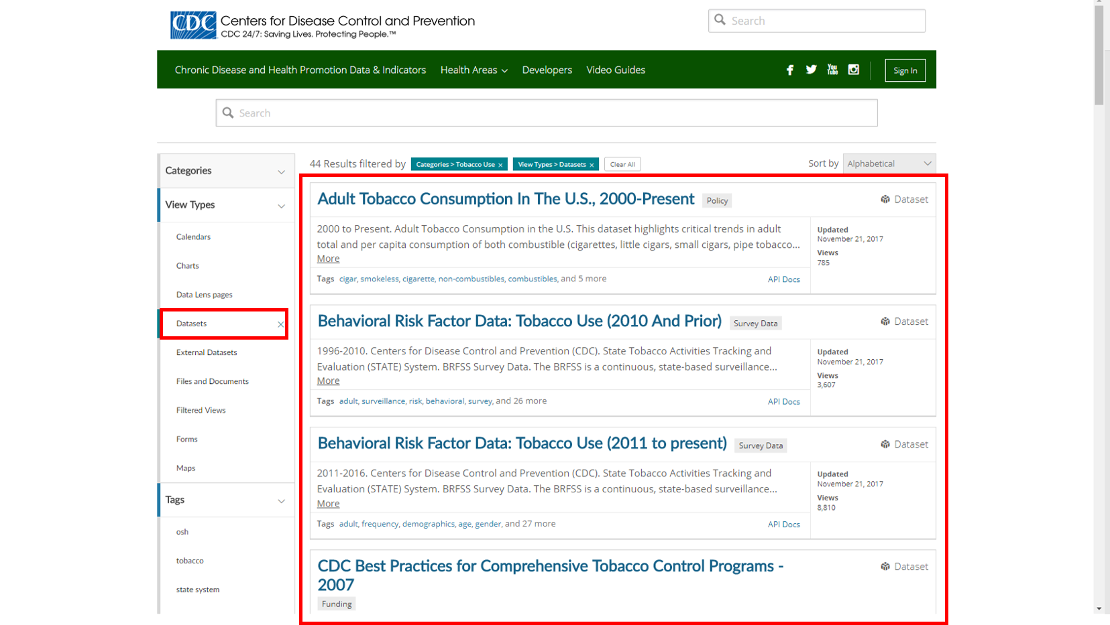This screenshot has height=625, width=1110.
Task: Click the scrollbar down arrow
Action: (x=1099, y=608)
